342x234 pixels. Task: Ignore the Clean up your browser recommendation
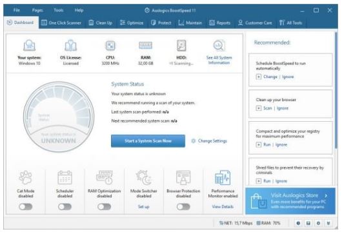point(283,108)
